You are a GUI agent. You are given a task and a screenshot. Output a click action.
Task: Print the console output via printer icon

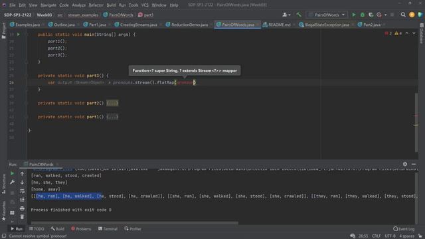pyautogui.click(x=22, y=208)
